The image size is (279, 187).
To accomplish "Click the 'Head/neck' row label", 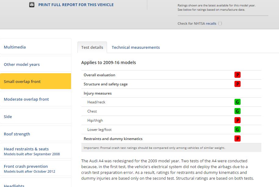I will click(96, 102).
